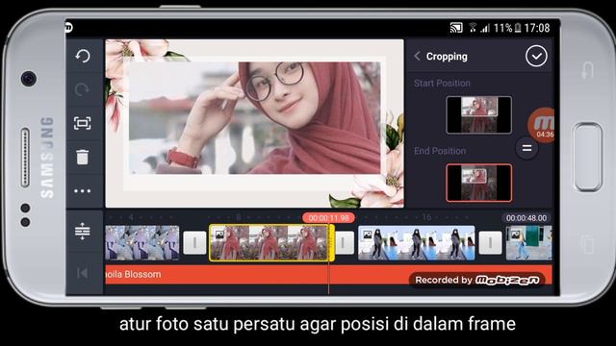
Task: Tap the Cropping panel title
Action: [x=447, y=57]
